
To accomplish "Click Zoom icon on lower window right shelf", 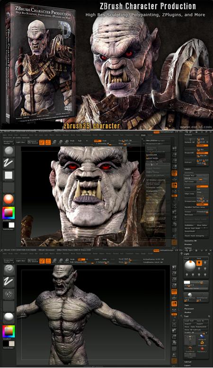I will point(174,274).
